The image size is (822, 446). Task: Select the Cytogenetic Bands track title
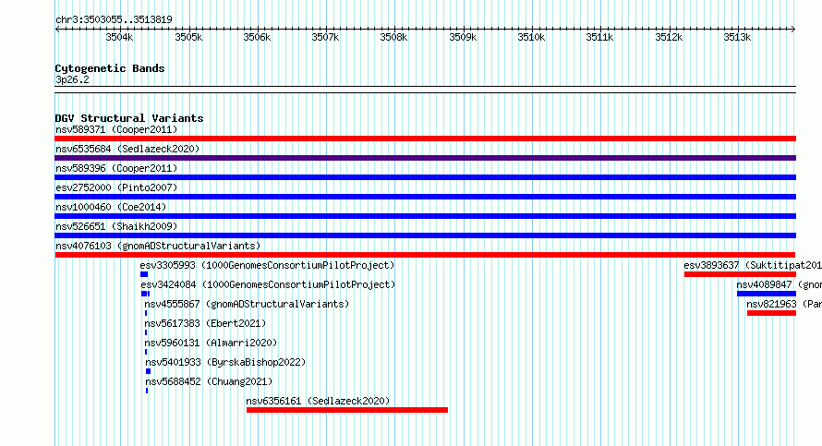[110, 68]
